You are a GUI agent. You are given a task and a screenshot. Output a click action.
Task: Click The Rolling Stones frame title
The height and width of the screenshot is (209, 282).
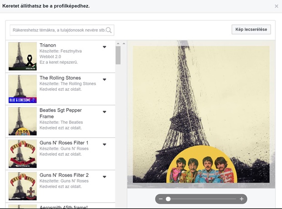[60, 78]
